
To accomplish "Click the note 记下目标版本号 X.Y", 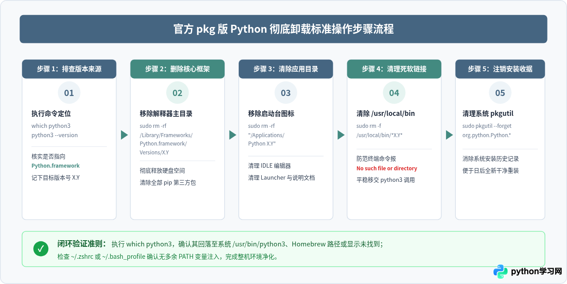I will point(55,178).
